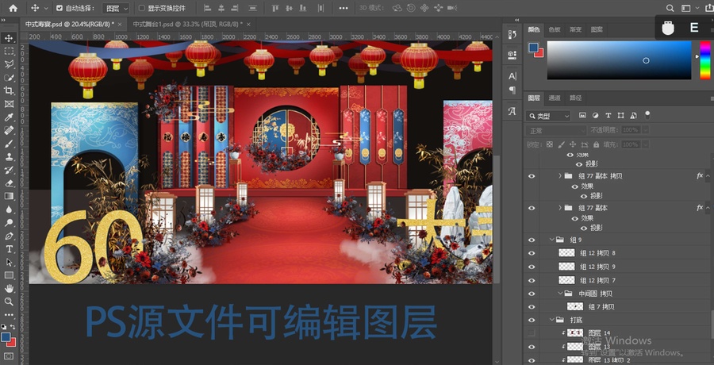
Task: Click Align left edges in options bar
Action: [x=207, y=8]
